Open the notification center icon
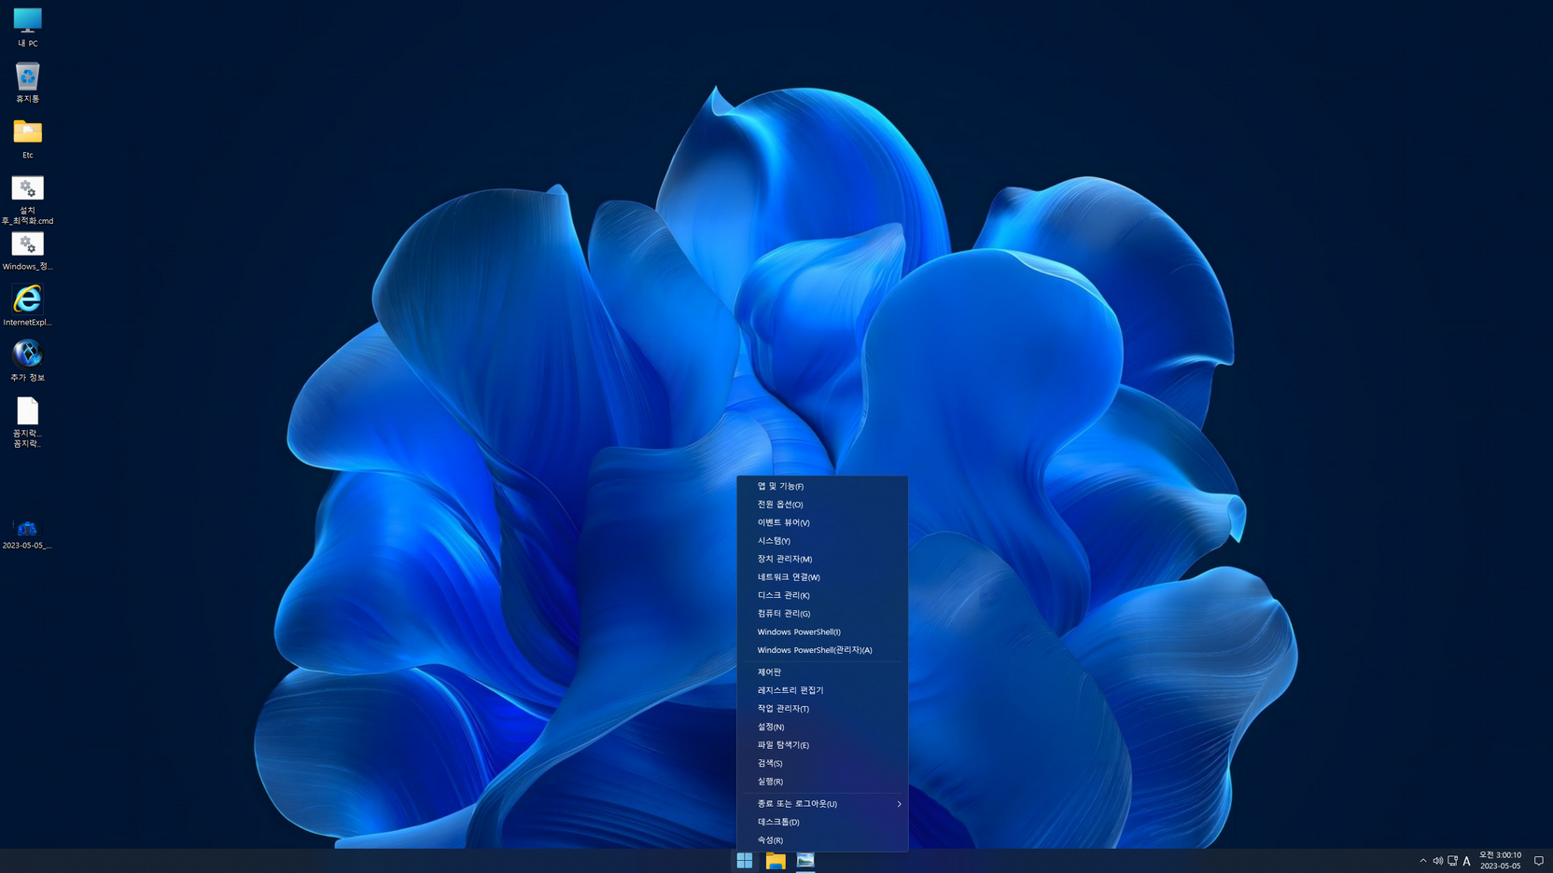The image size is (1553, 873). [x=1538, y=861]
